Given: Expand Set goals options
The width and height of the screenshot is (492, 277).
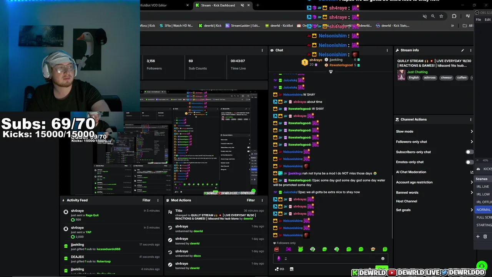Looking at the screenshot, I should click(x=472, y=210).
